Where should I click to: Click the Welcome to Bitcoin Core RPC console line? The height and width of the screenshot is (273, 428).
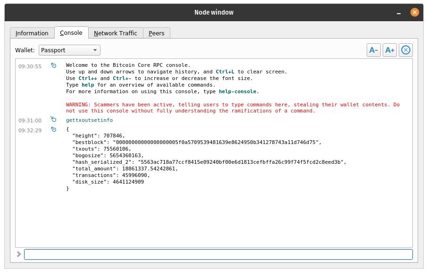coord(128,65)
